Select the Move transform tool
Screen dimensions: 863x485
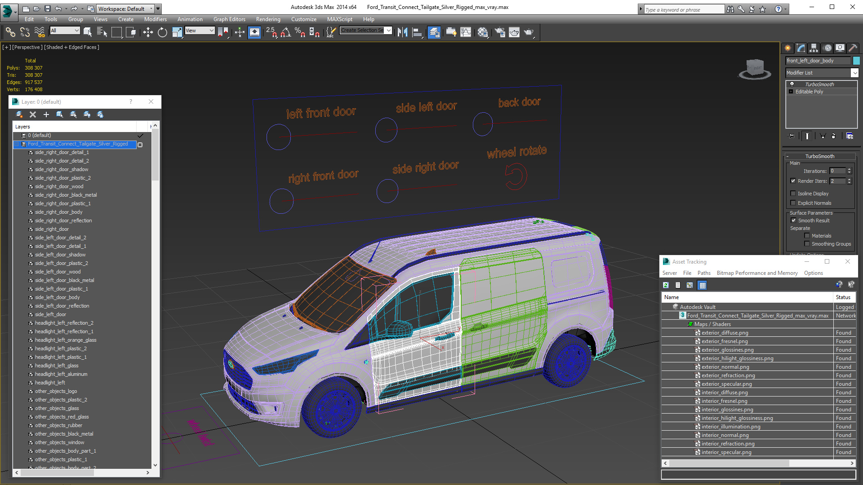(148, 32)
